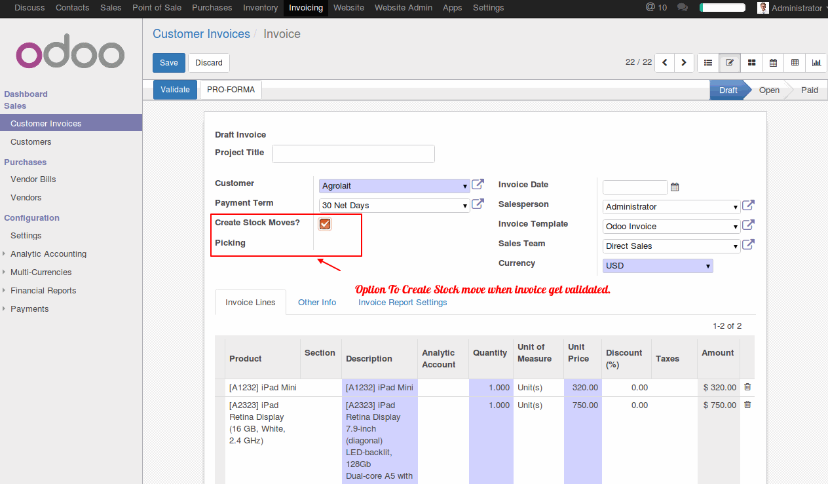Switch to the Other Info tab
This screenshot has width=828, height=484.
[317, 303]
